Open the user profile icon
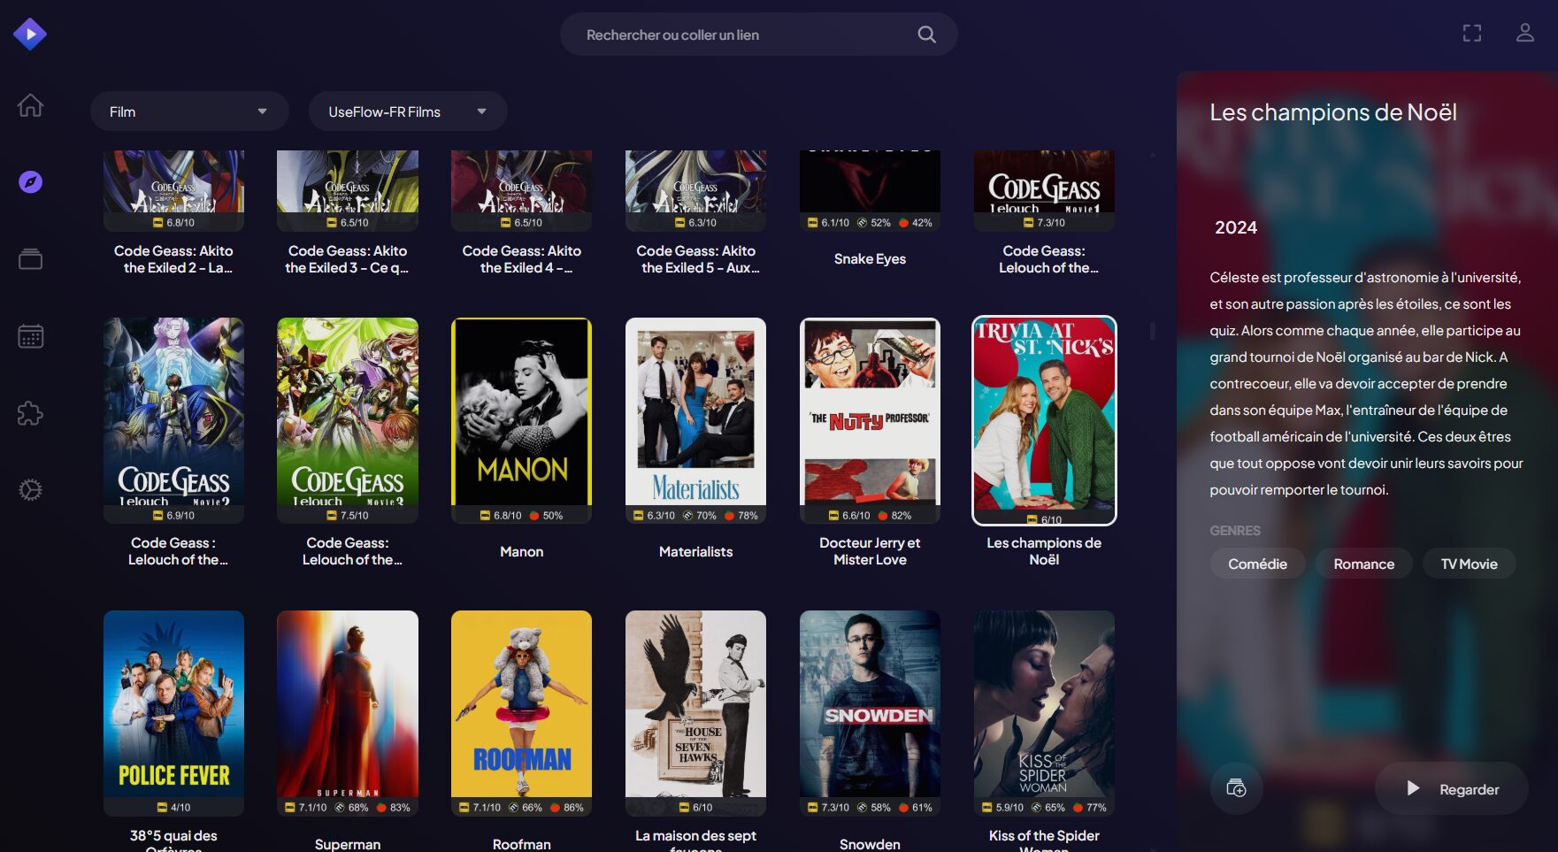Screen dimensions: 1558x852 coord(1524,34)
